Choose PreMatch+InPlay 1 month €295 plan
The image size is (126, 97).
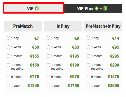coord(89,56)
